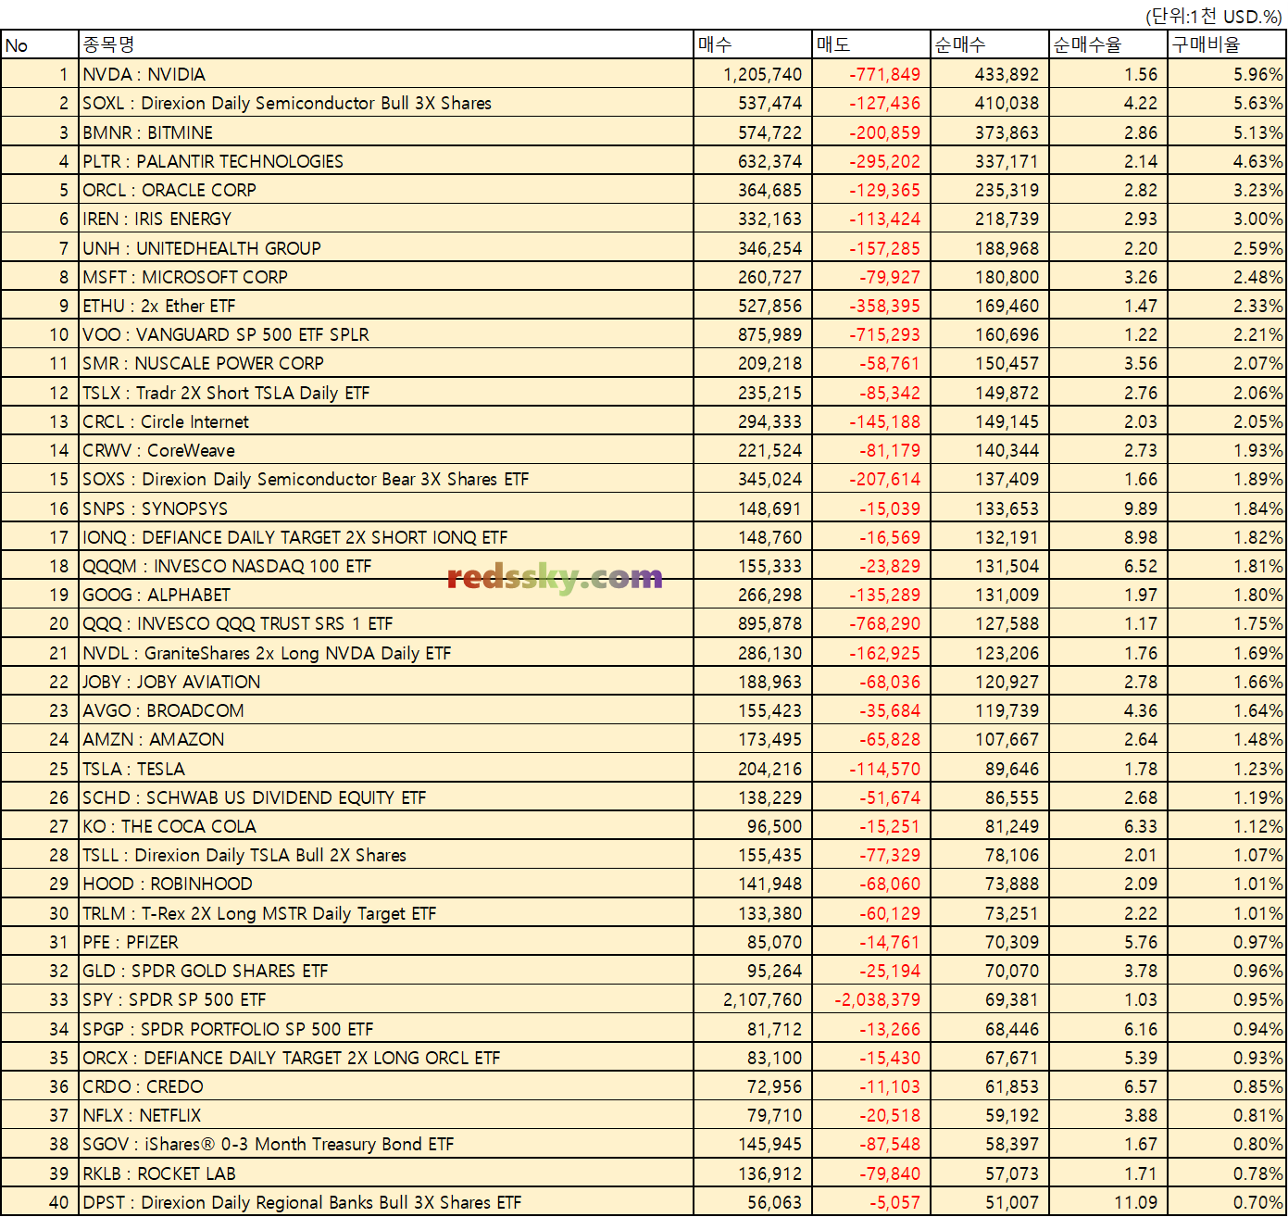Click the '순매수' column header
This screenshot has width=1288, height=1217.
pos(990,44)
